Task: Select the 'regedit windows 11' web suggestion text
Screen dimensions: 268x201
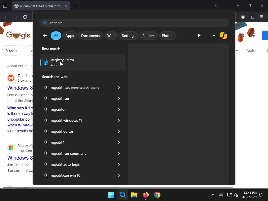Action: click(66, 120)
